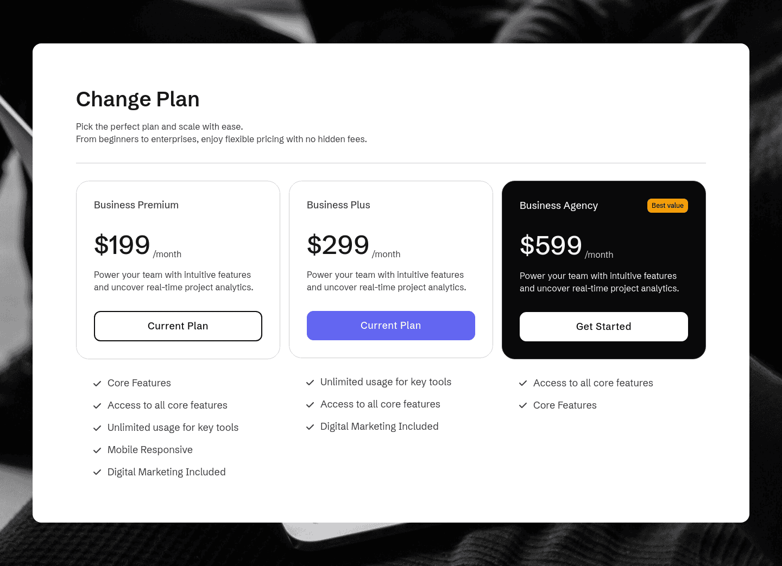
Task: Select the Best value badge on Business Agency
Action: pyautogui.click(x=667, y=206)
